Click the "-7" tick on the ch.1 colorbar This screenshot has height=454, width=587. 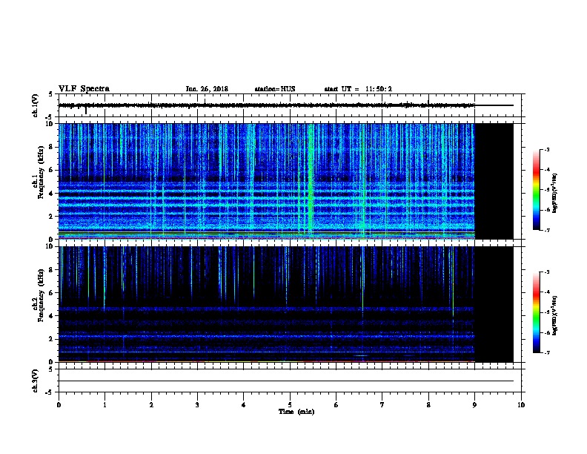(x=546, y=230)
